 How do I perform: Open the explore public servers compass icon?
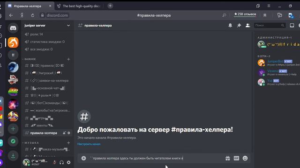[13, 141]
